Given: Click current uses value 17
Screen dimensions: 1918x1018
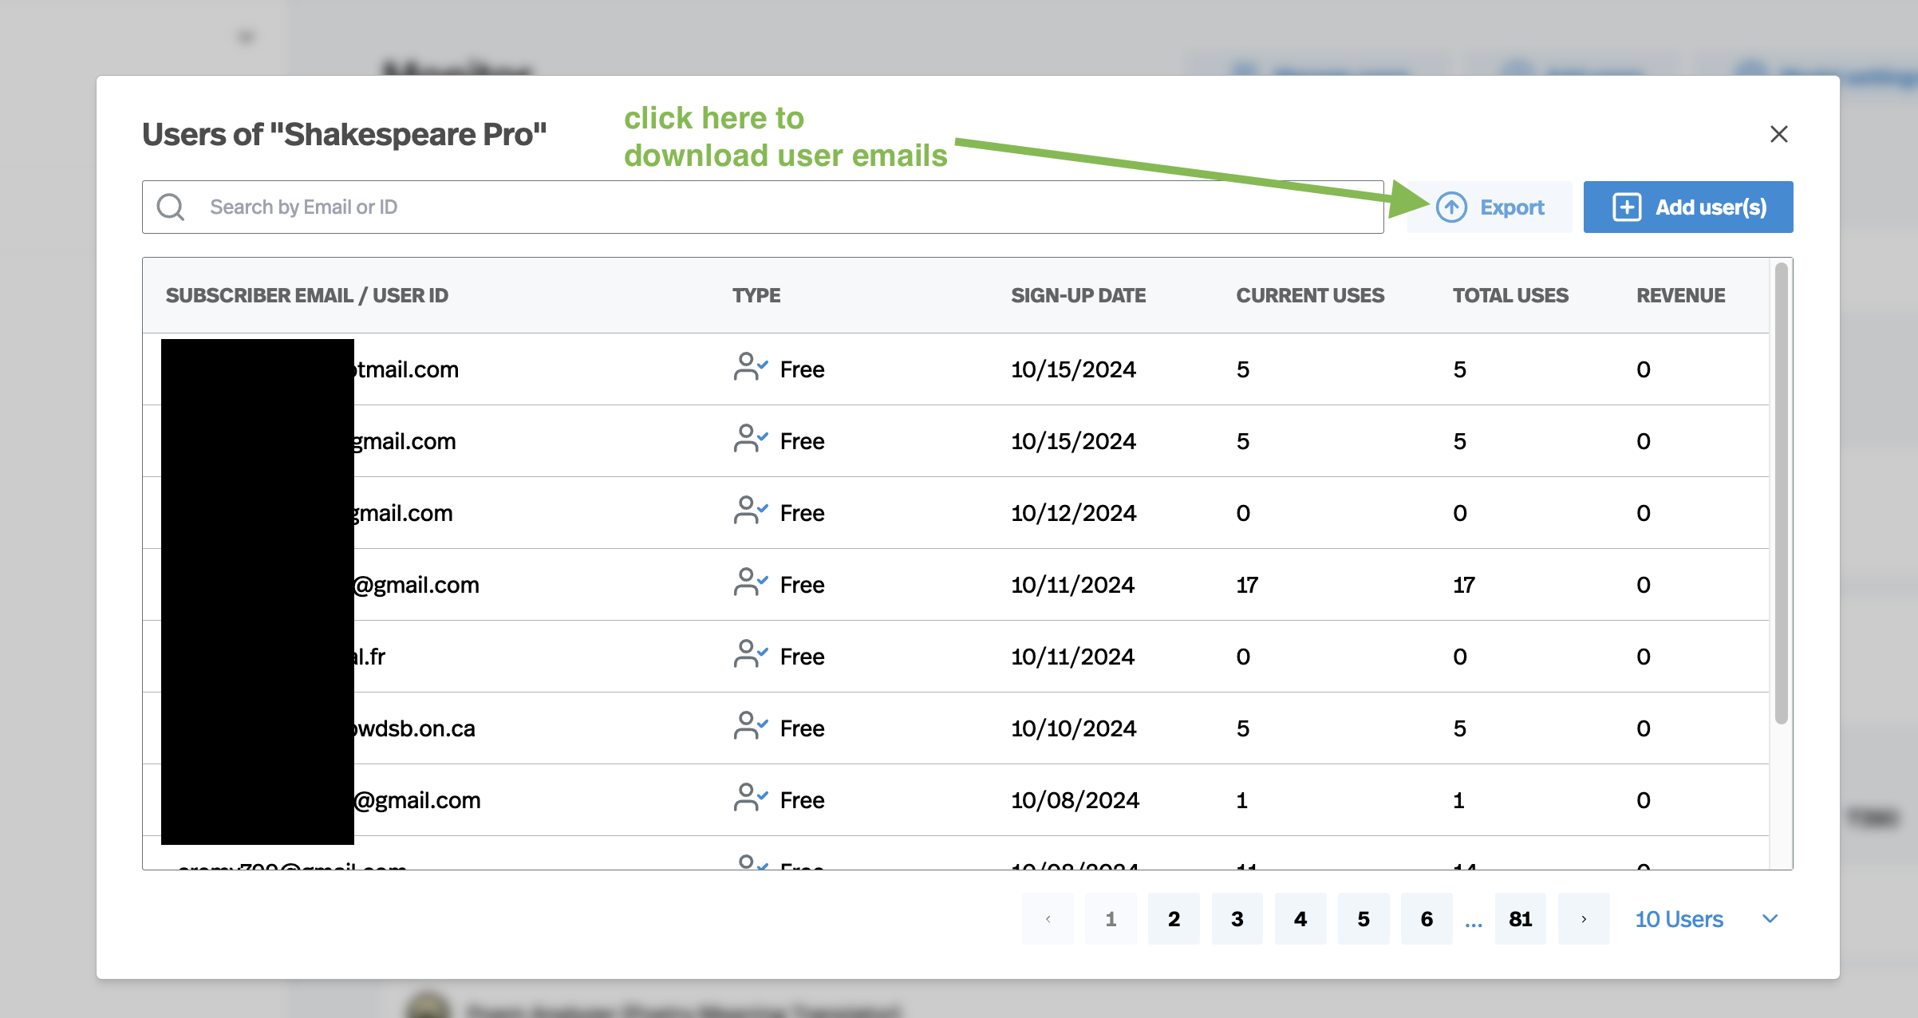Looking at the screenshot, I should coord(1247,585).
